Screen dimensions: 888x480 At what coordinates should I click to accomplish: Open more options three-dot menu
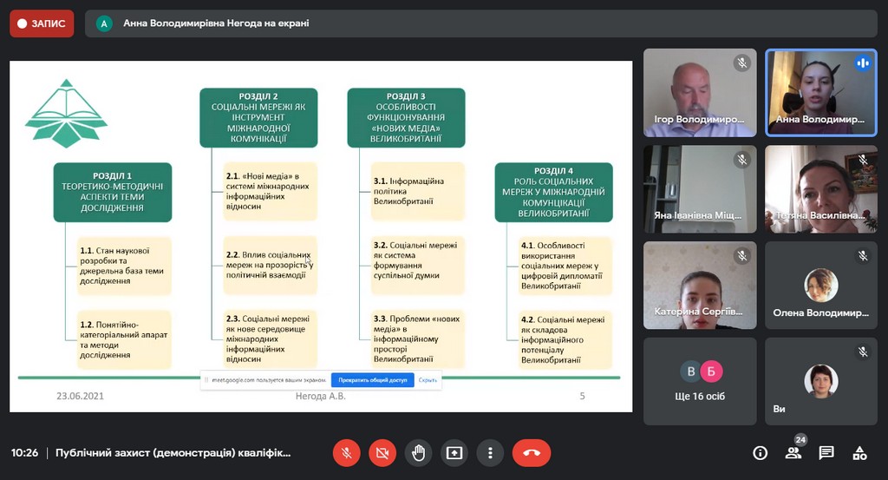[x=490, y=452]
